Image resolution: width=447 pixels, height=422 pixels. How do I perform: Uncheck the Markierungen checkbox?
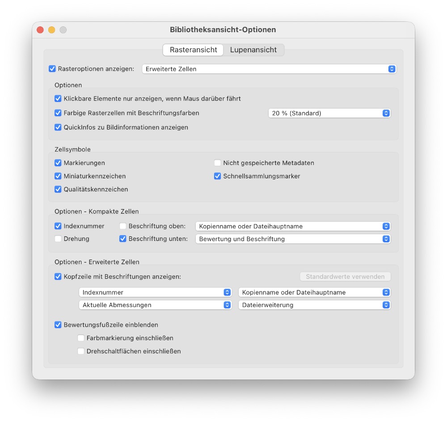pos(58,163)
